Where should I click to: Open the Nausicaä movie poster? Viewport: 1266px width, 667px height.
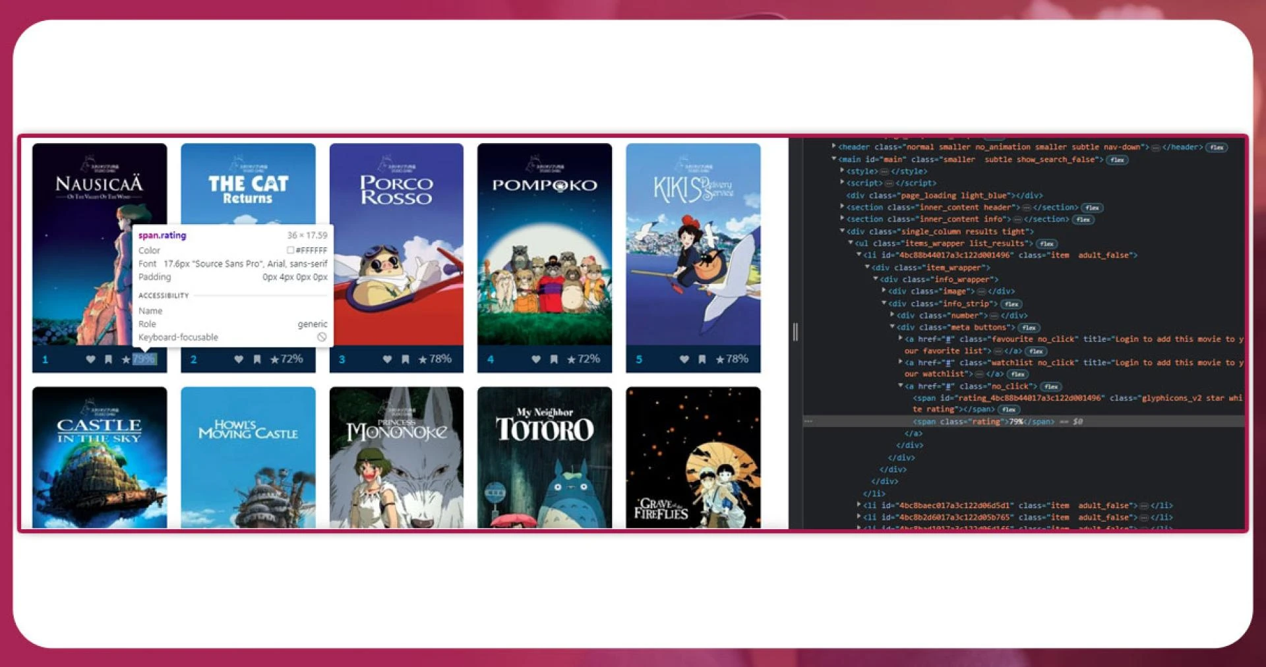coord(100,244)
